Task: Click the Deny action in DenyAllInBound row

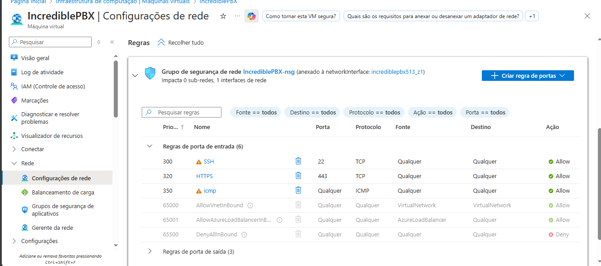Action: click(x=558, y=235)
